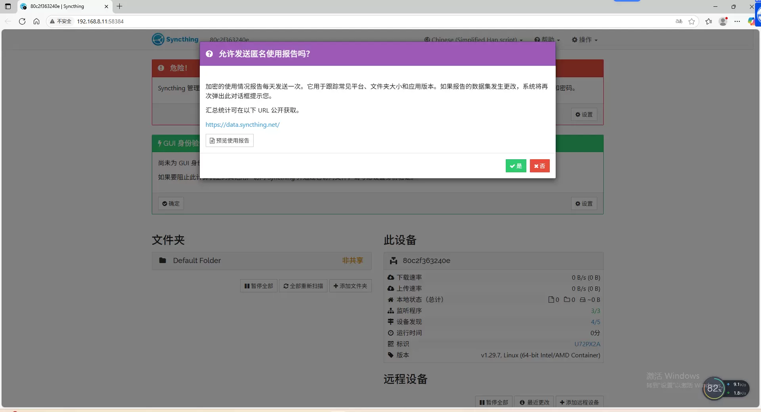761x412 pixels.
Task: Open new browser tab
Action: (x=119, y=6)
